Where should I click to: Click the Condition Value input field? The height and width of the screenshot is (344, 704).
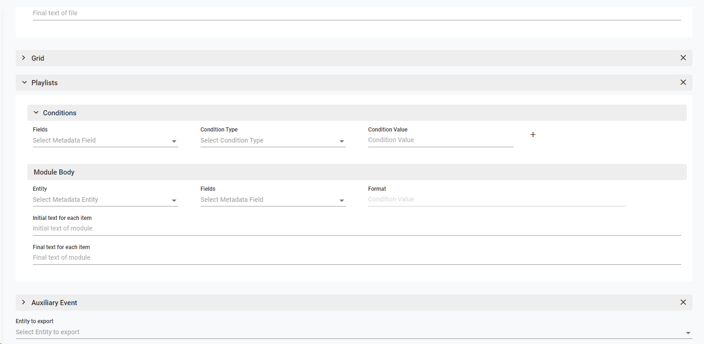pos(440,140)
